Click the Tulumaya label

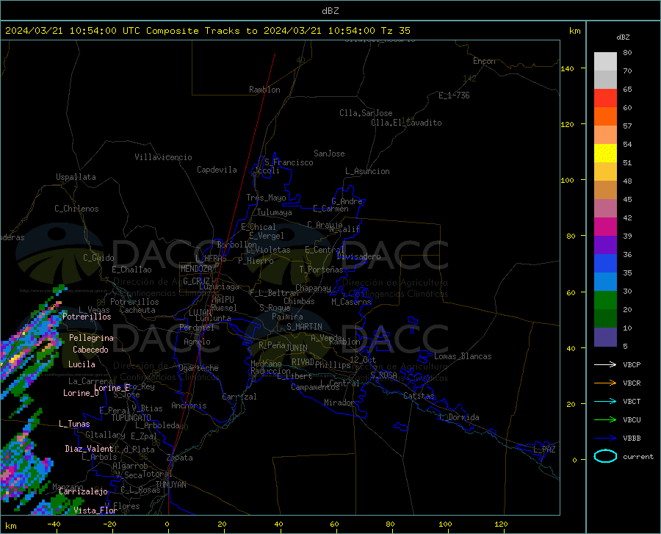pos(275,212)
